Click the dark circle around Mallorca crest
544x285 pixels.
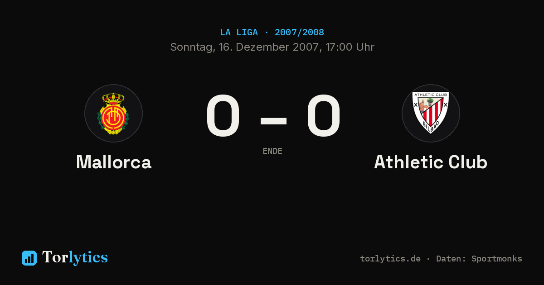[113, 113]
